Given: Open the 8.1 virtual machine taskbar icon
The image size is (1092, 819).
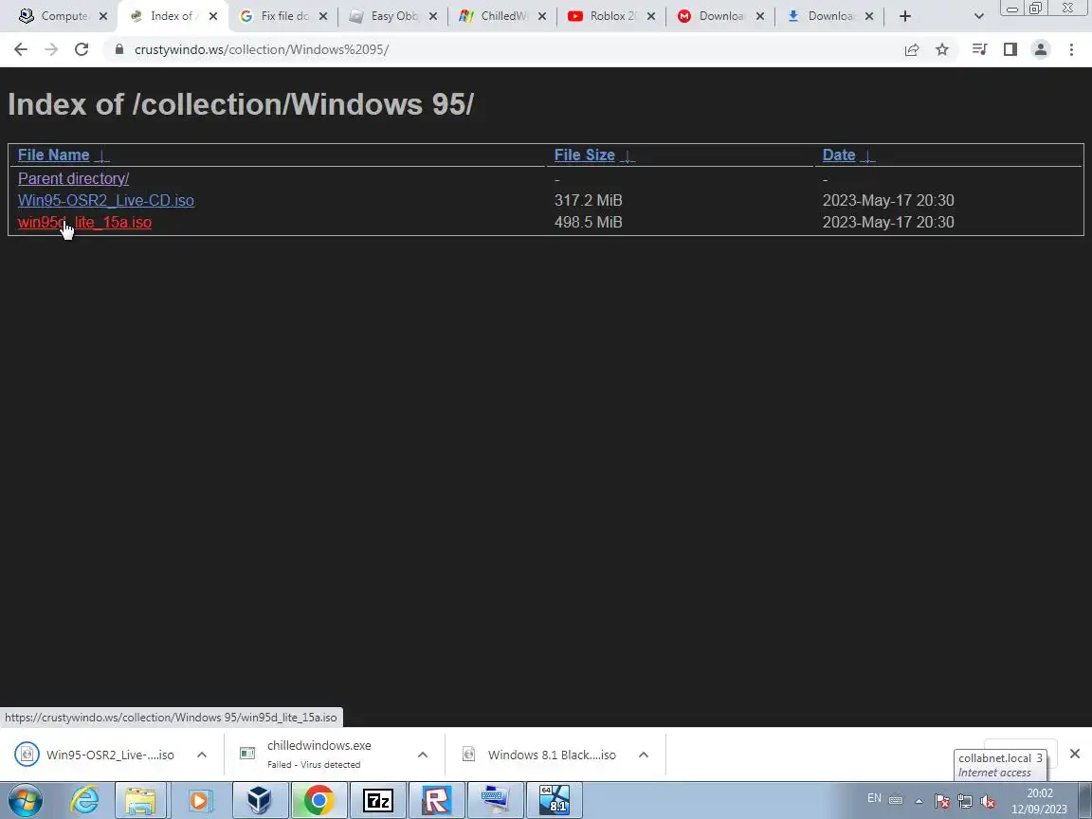Looking at the screenshot, I should (x=555, y=800).
